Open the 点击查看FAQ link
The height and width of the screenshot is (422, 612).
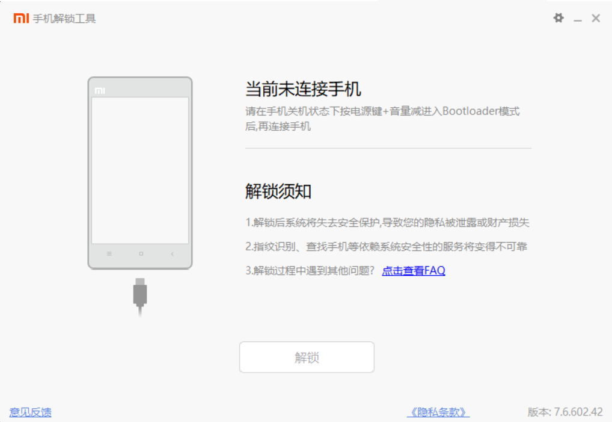[x=414, y=271]
